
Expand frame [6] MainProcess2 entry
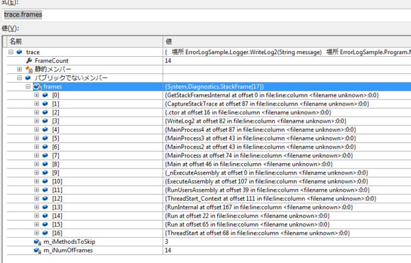(x=37, y=147)
